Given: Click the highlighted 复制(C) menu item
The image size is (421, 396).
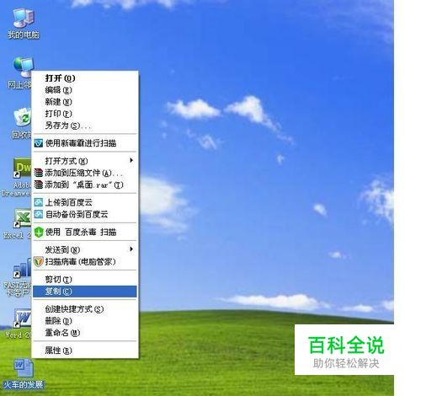Looking at the screenshot, I should pyautogui.click(x=85, y=292).
